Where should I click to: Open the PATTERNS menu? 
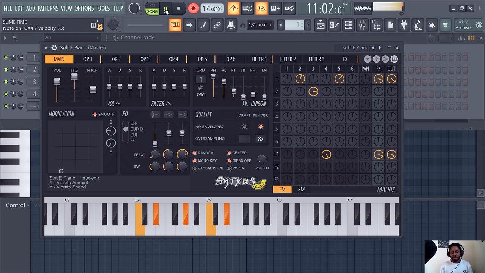click(x=48, y=8)
